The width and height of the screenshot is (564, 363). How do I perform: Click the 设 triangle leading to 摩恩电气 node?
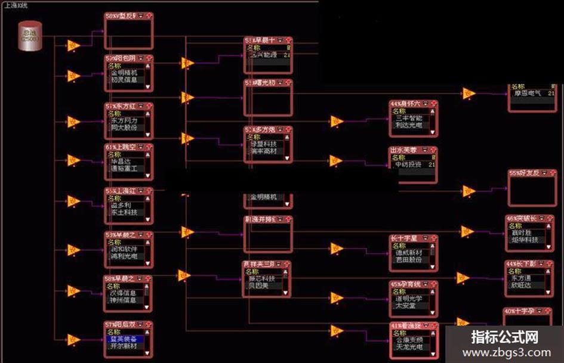tap(469, 94)
